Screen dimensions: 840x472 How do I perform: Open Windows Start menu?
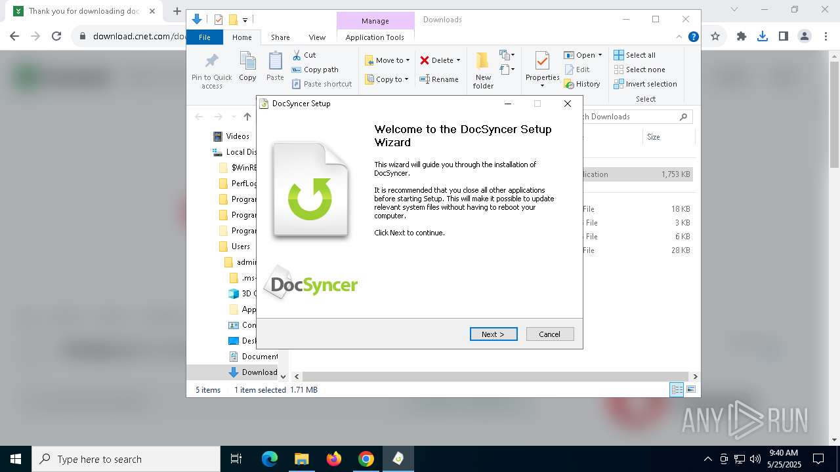16,459
